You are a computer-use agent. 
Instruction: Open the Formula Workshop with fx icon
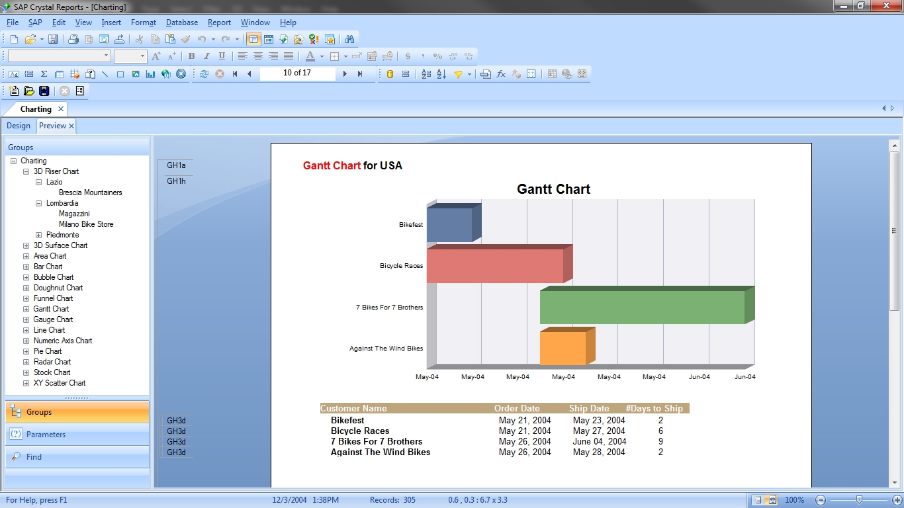click(x=500, y=74)
